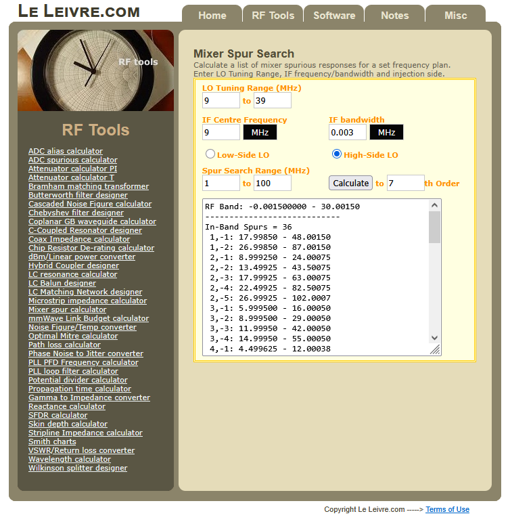Click the spur search range end field
Image resolution: width=510 pixels, height=518 pixels.
coord(272,183)
